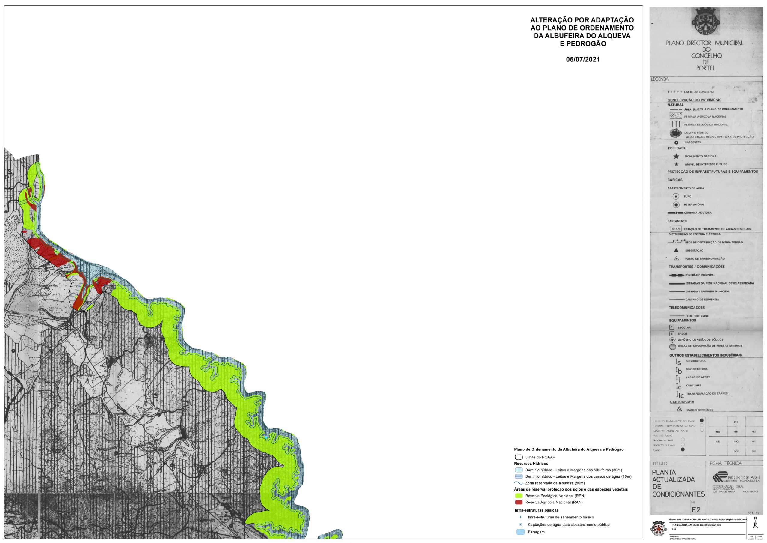767x543 pixels.
Task: Click the Captações de água dotted circle marker
Action: point(520,525)
